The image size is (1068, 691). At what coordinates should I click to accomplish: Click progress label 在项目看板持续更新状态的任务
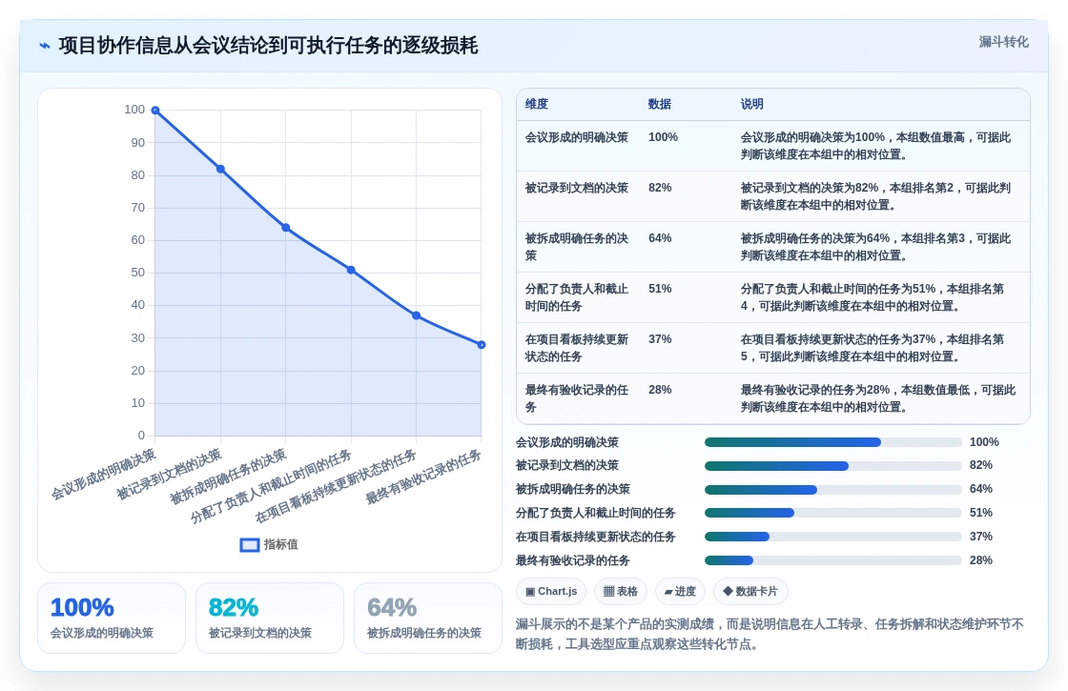point(595,537)
